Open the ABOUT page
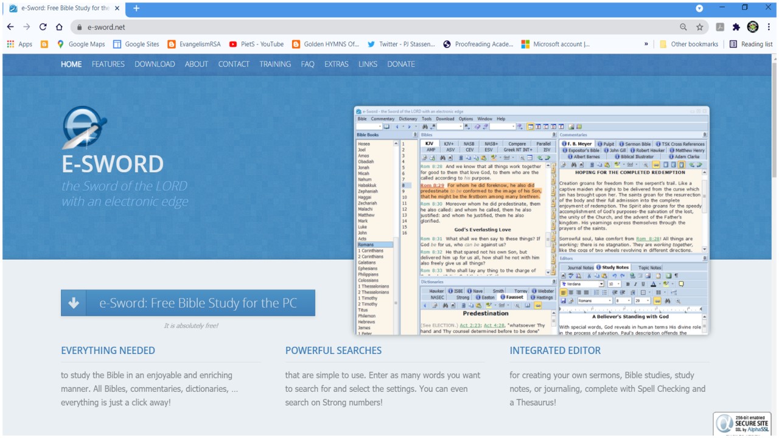The width and height of the screenshot is (779, 438). [x=197, y=64]
